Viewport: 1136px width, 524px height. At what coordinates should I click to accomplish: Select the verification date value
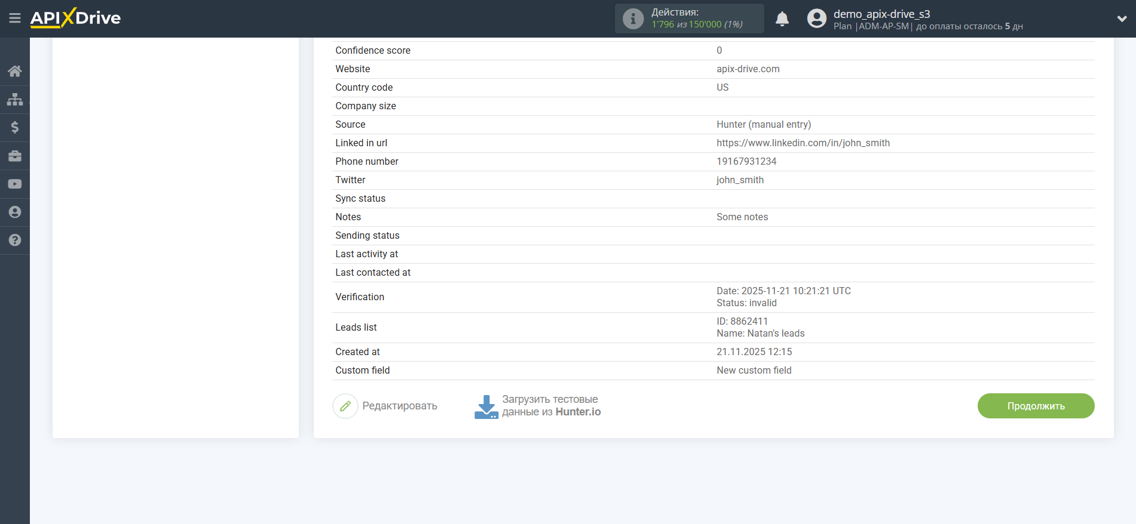[783, 291]
